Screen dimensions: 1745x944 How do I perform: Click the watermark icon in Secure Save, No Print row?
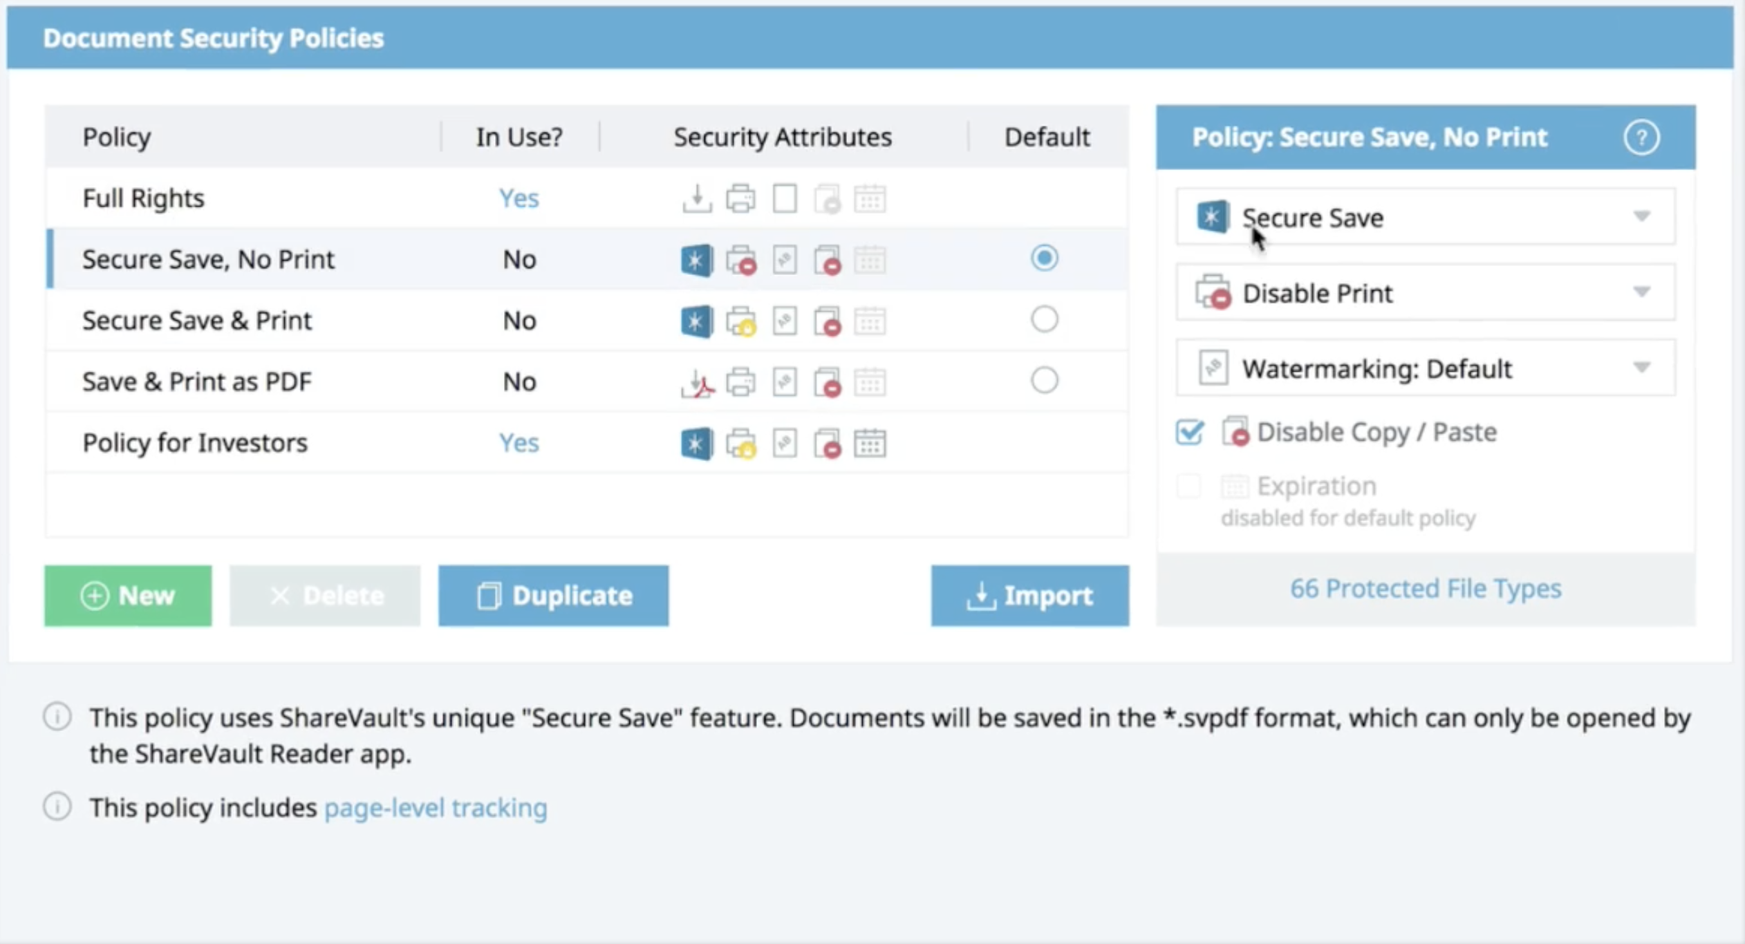785,260
